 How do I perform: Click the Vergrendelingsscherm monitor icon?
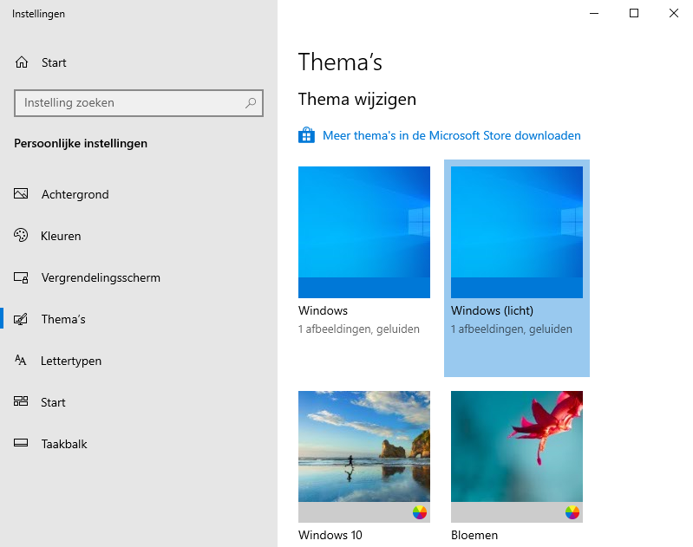tap(22, 277)
